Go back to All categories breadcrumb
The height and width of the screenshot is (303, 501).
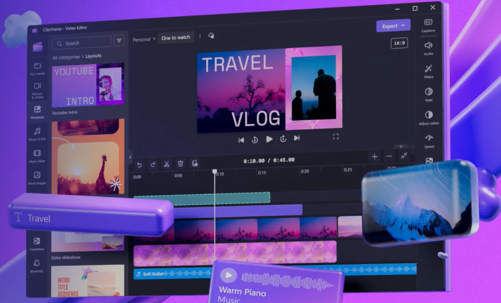66,58
